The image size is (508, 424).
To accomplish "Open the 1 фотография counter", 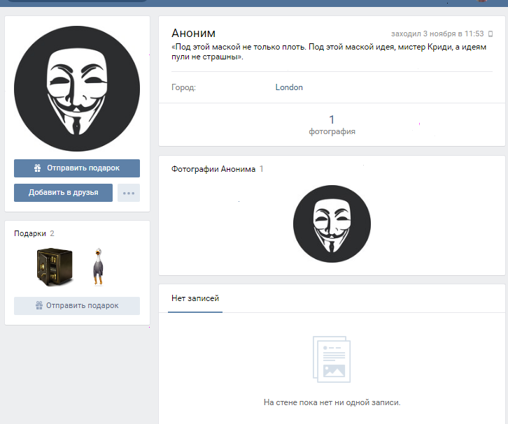I will pyautogui.click(x=332, y=124).
